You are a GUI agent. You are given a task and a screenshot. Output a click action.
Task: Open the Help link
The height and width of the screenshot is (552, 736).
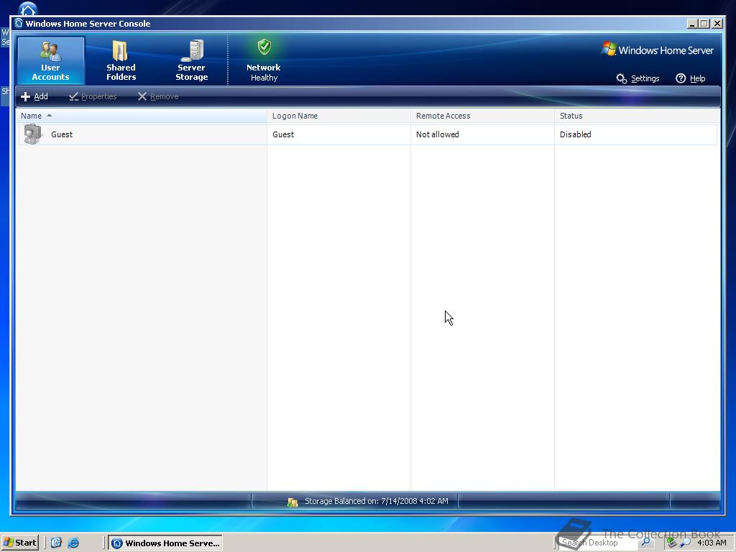click(x=691, y=78)
